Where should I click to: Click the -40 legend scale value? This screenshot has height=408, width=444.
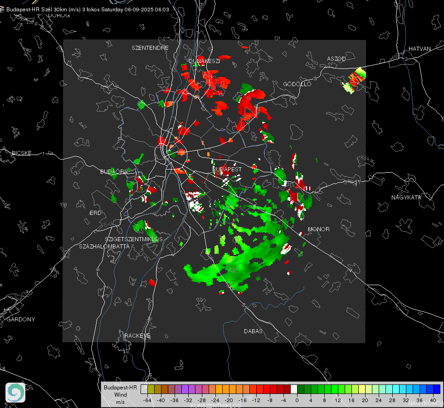(x=161, y=400)
